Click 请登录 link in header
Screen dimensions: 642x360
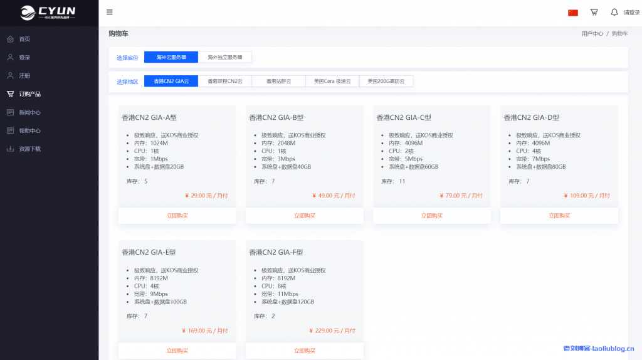[x=631, y=13]
